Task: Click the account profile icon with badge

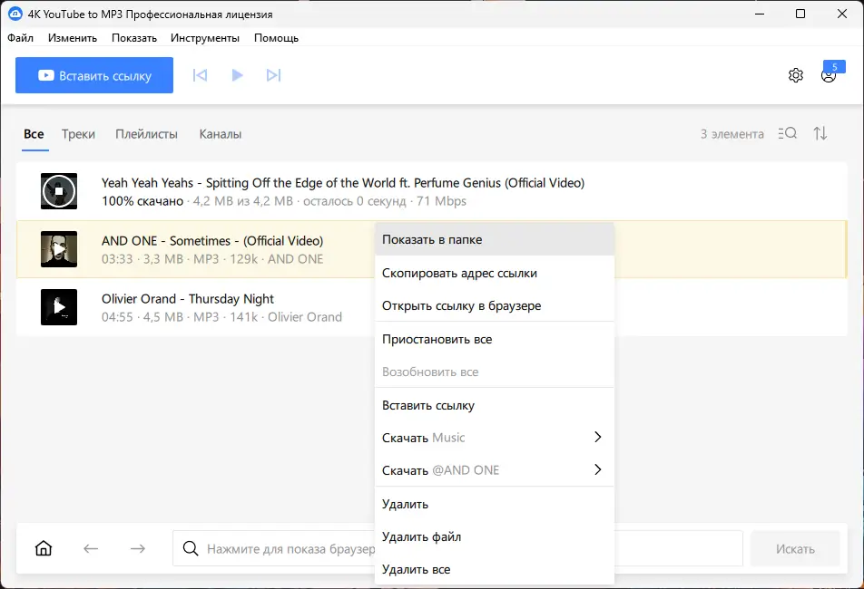Action: (x=828, y=76)
